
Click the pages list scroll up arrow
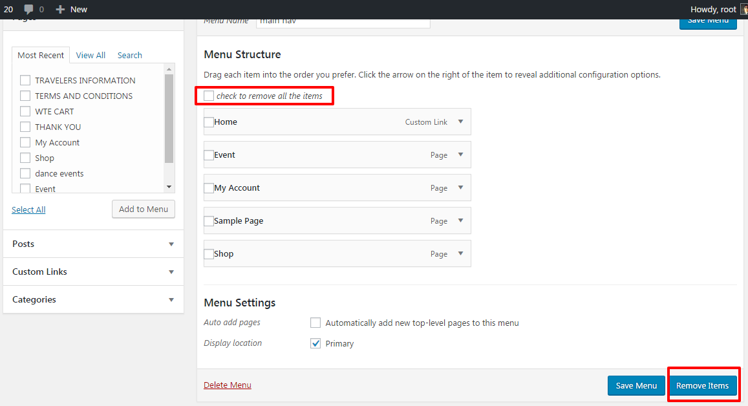point(169,69)
